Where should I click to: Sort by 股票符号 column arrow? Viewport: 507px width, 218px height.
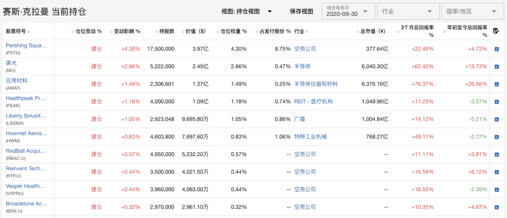click(x=29, y=31)
